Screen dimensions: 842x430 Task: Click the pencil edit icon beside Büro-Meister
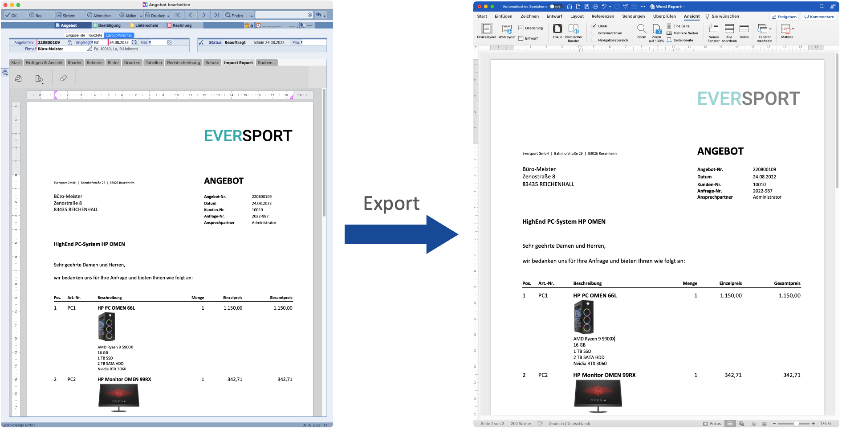click(x=90, y=49)
